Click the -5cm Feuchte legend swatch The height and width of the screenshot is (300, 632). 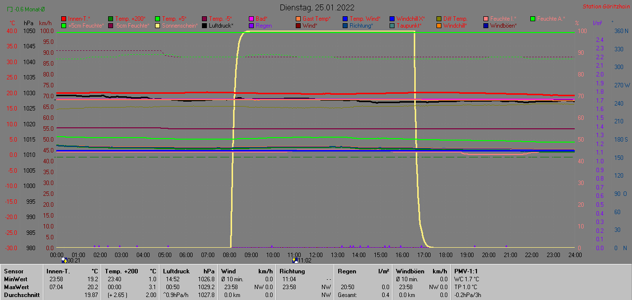pyautogui.click(x=111, y=26)
